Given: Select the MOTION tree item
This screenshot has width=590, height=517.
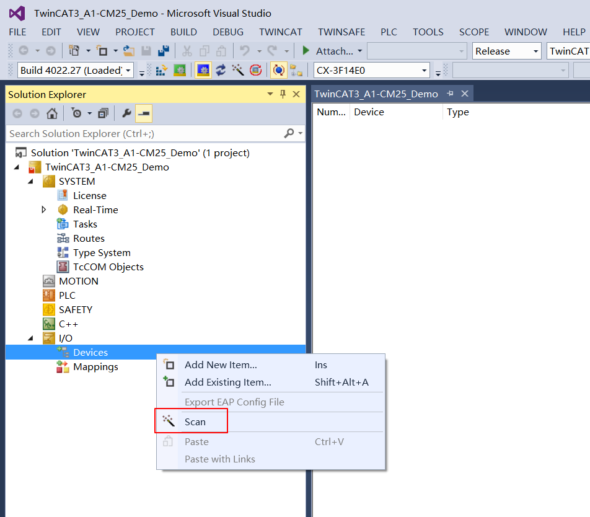Looking at the screenshot, I should point(78,281).
